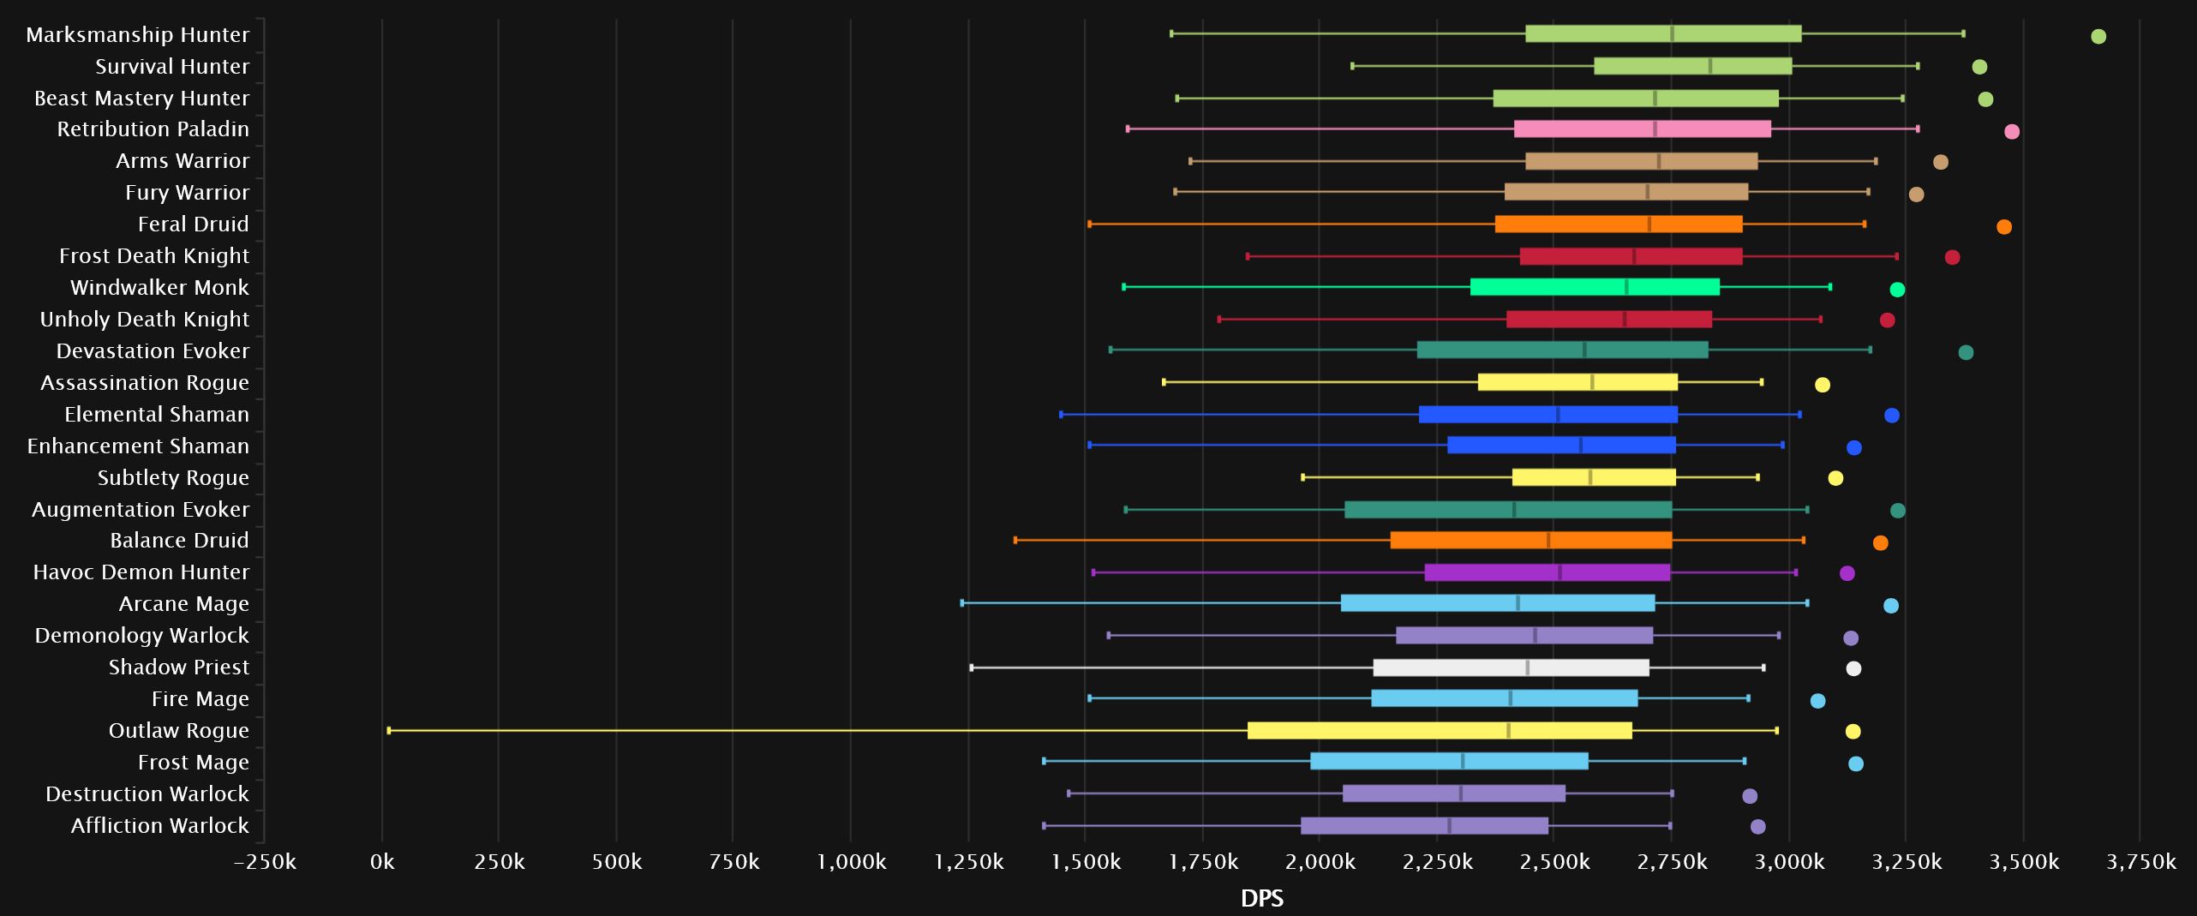Click the Demonology Warlock label

coord(142,636)
